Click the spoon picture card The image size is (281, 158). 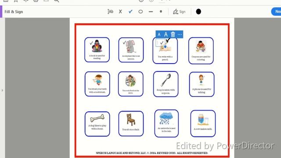(166, 84)
